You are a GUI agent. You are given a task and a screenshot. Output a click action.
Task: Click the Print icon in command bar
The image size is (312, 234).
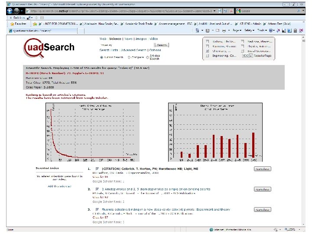click(x=224, y=30)
